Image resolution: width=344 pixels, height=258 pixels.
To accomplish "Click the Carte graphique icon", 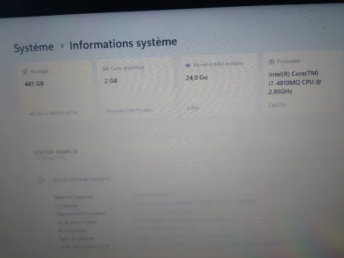I will (x=105, y=68).
